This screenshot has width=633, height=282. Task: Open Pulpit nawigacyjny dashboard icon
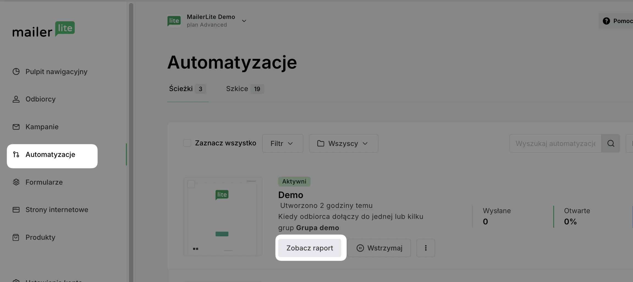16,72
